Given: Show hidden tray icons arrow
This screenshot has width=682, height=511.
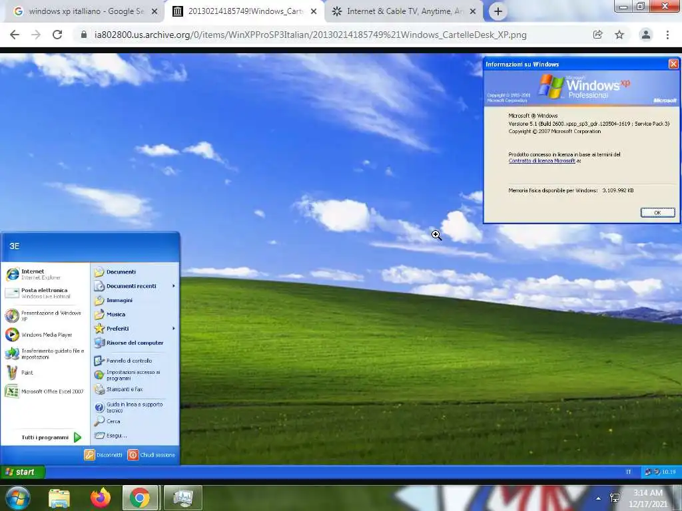Looking at the screenshot, I should point(599,498).
